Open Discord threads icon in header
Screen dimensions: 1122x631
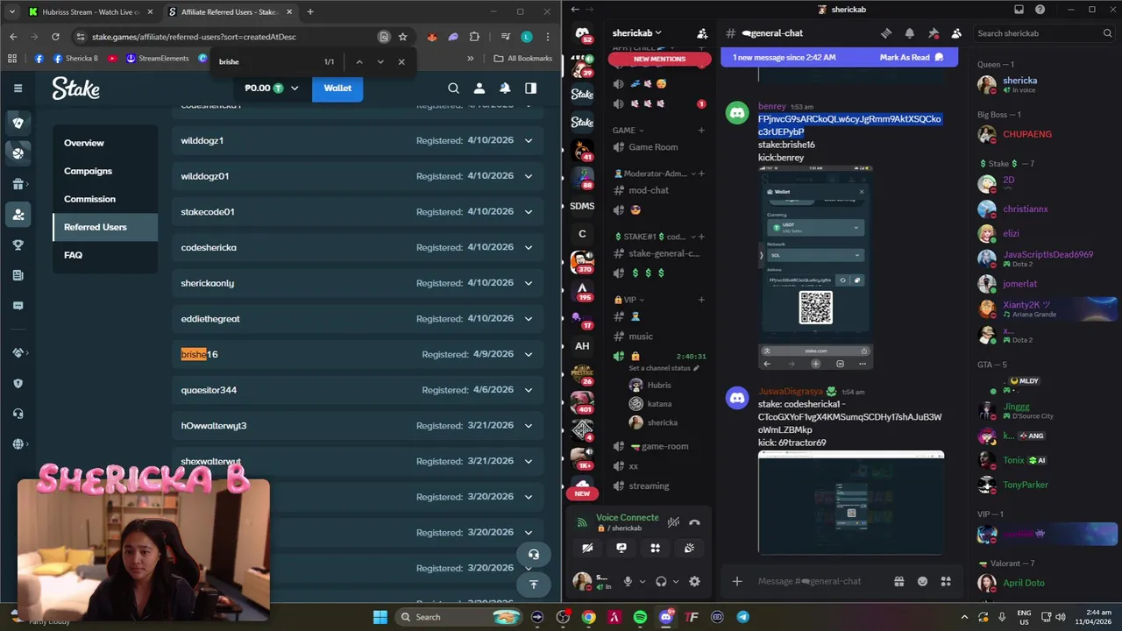coord(886,33)
